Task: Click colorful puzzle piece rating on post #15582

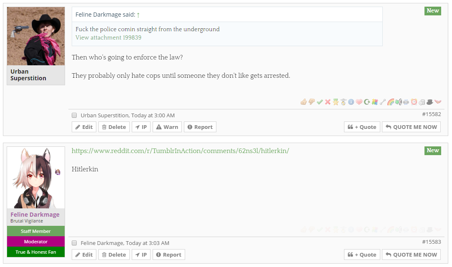Action: tap(375, 102)
